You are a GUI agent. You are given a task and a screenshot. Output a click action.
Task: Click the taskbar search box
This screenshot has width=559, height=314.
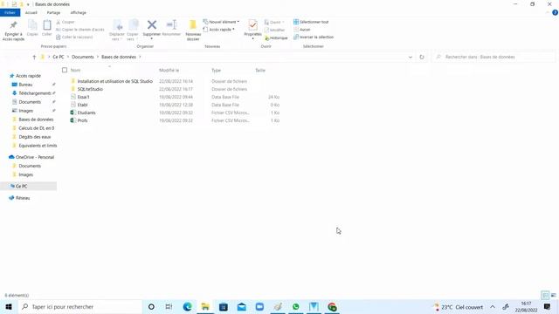pos(79,306)
